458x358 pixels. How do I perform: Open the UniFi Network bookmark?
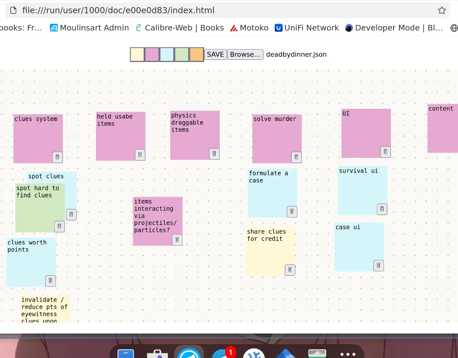[307, 28]
